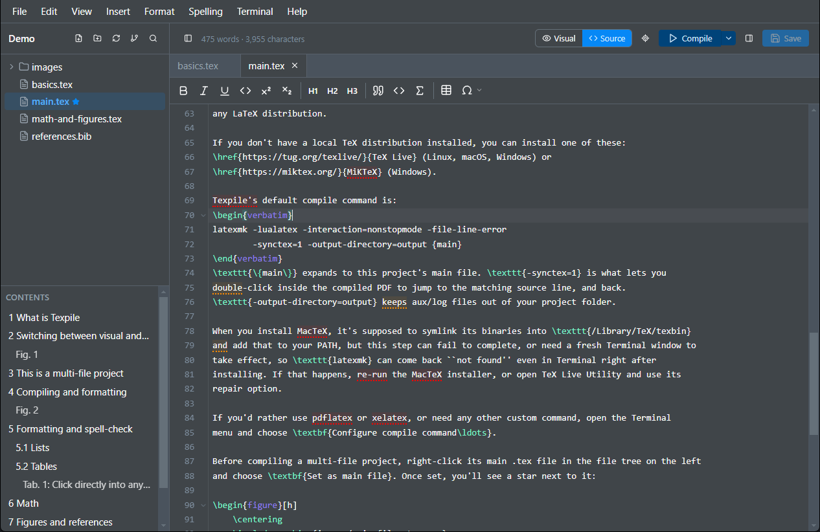Insert inline code with first code icon
The image size is (820, 532).
(x=245, y=91)
